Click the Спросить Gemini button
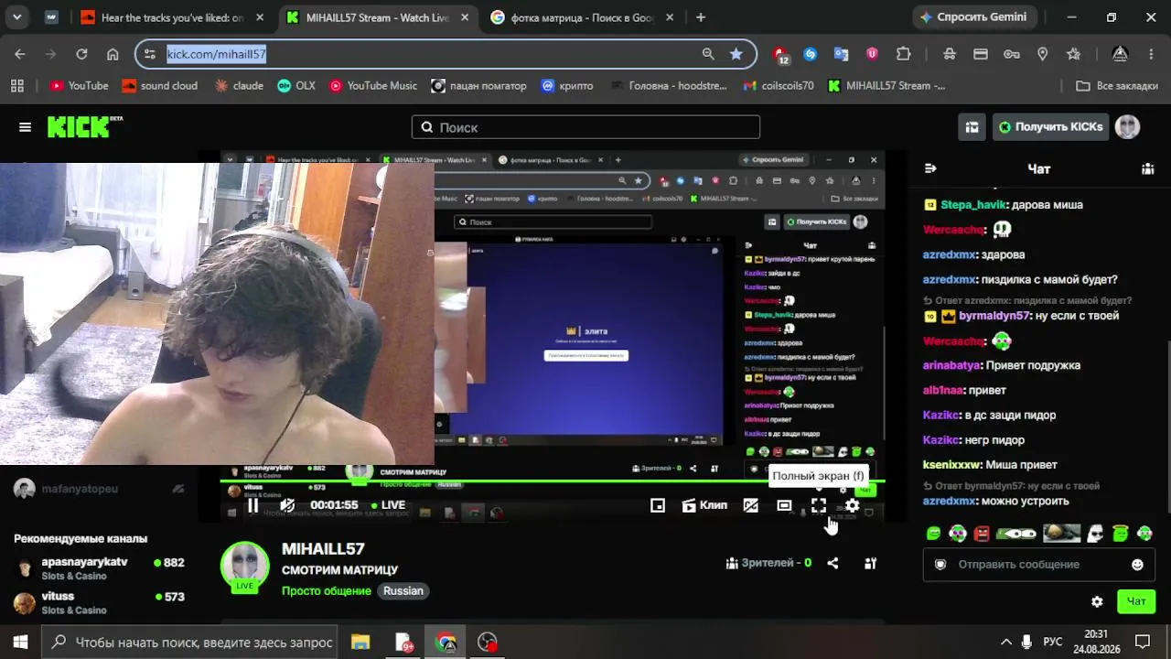This screenshot has height=659, width=1171. (972, 17)
